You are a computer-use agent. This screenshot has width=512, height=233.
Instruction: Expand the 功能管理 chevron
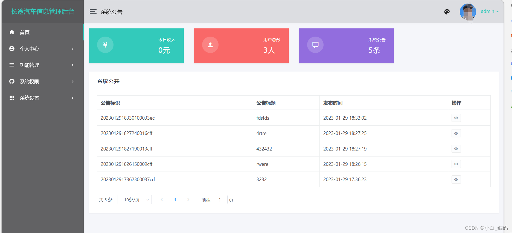pos(73,65)
